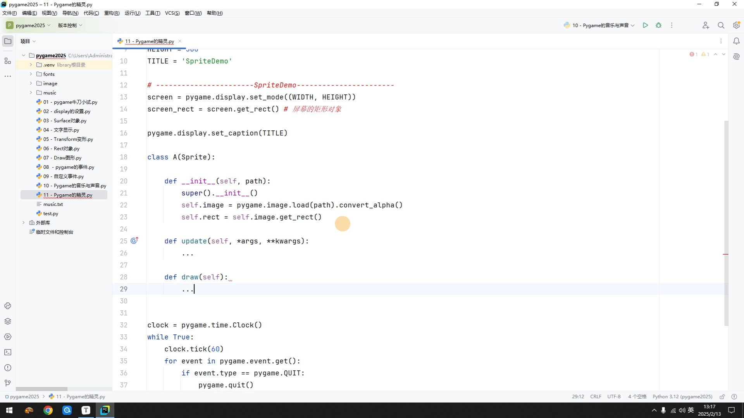Click the 4 个空格 indent setting
The image size is (744, 418).
pyautogui.click(x=637, y=397)
